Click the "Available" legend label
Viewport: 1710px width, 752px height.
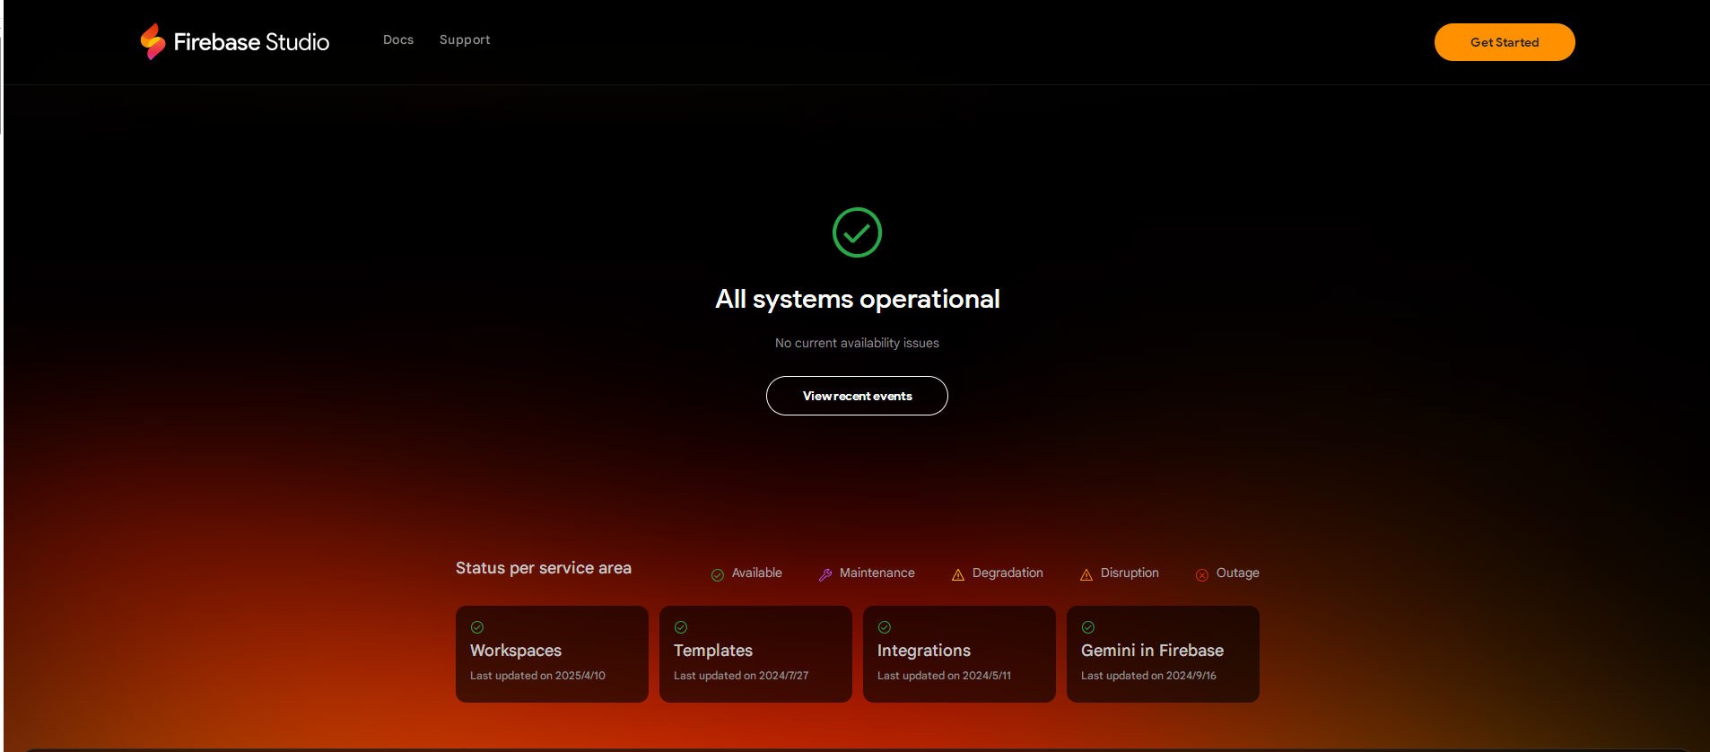757,573
